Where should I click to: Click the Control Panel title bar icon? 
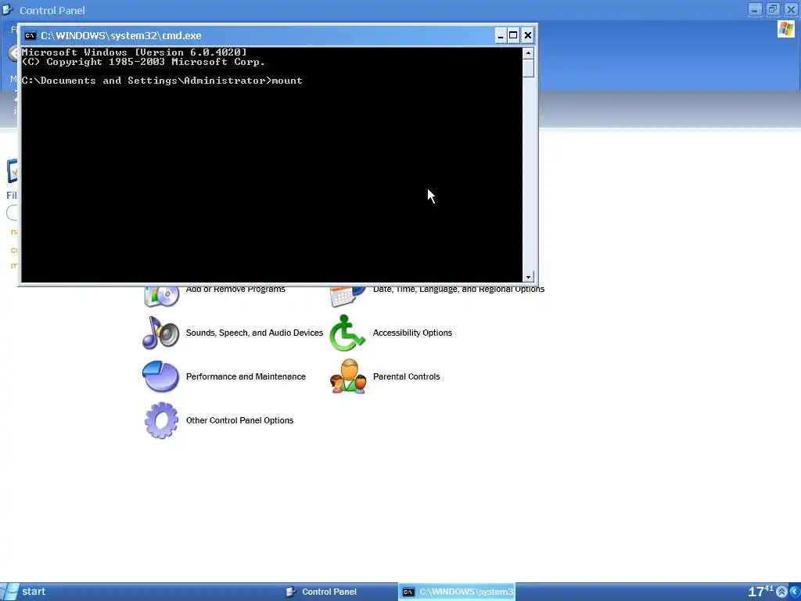point(7,9)
